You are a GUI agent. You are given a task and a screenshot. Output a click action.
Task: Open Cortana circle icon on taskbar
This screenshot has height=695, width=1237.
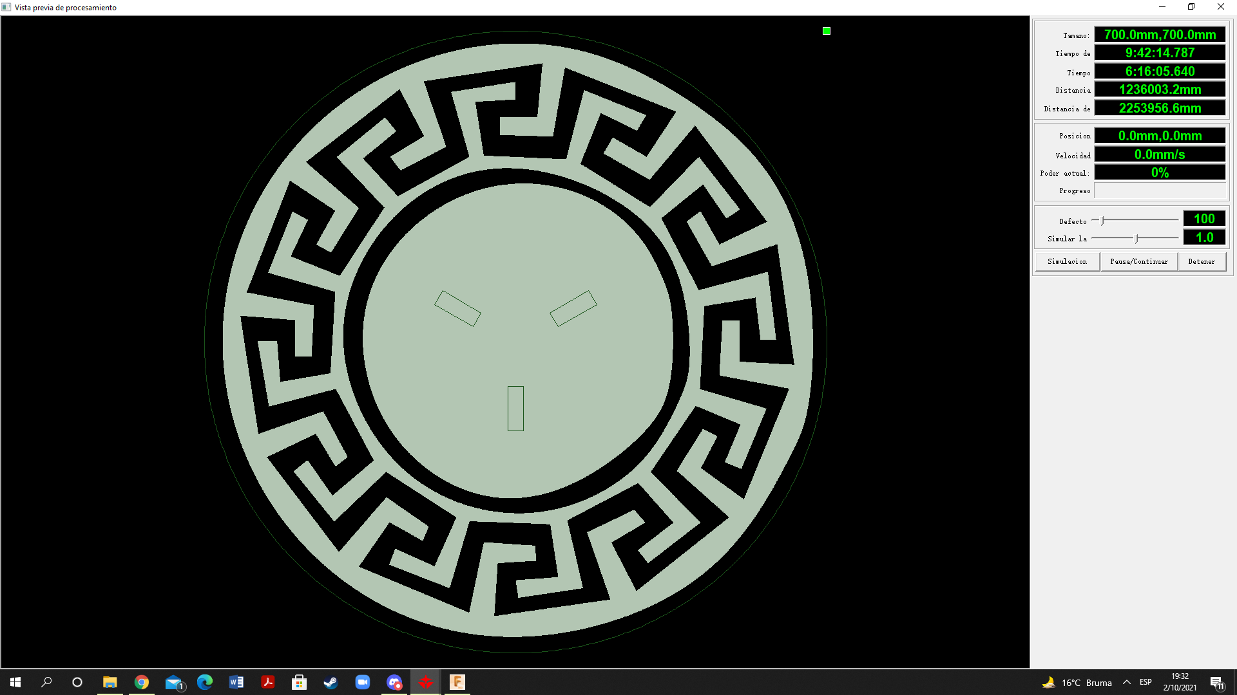pyautogui.click(x=77, y=682)
